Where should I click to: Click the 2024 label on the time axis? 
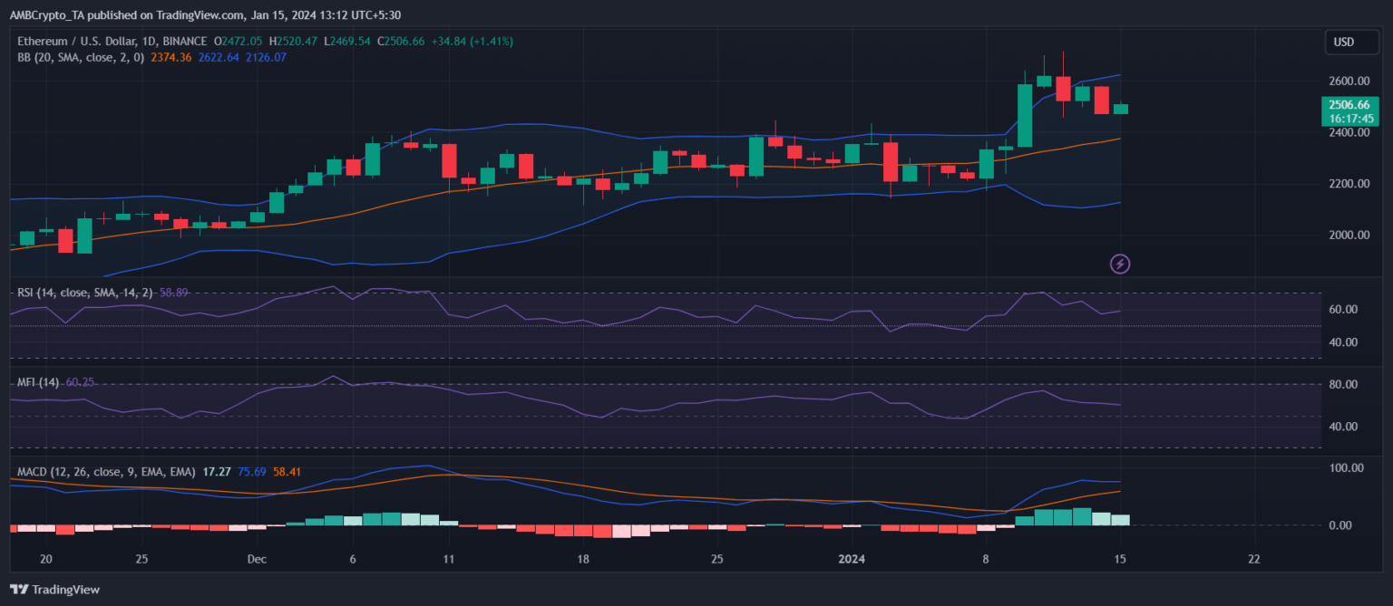point(852,559)
